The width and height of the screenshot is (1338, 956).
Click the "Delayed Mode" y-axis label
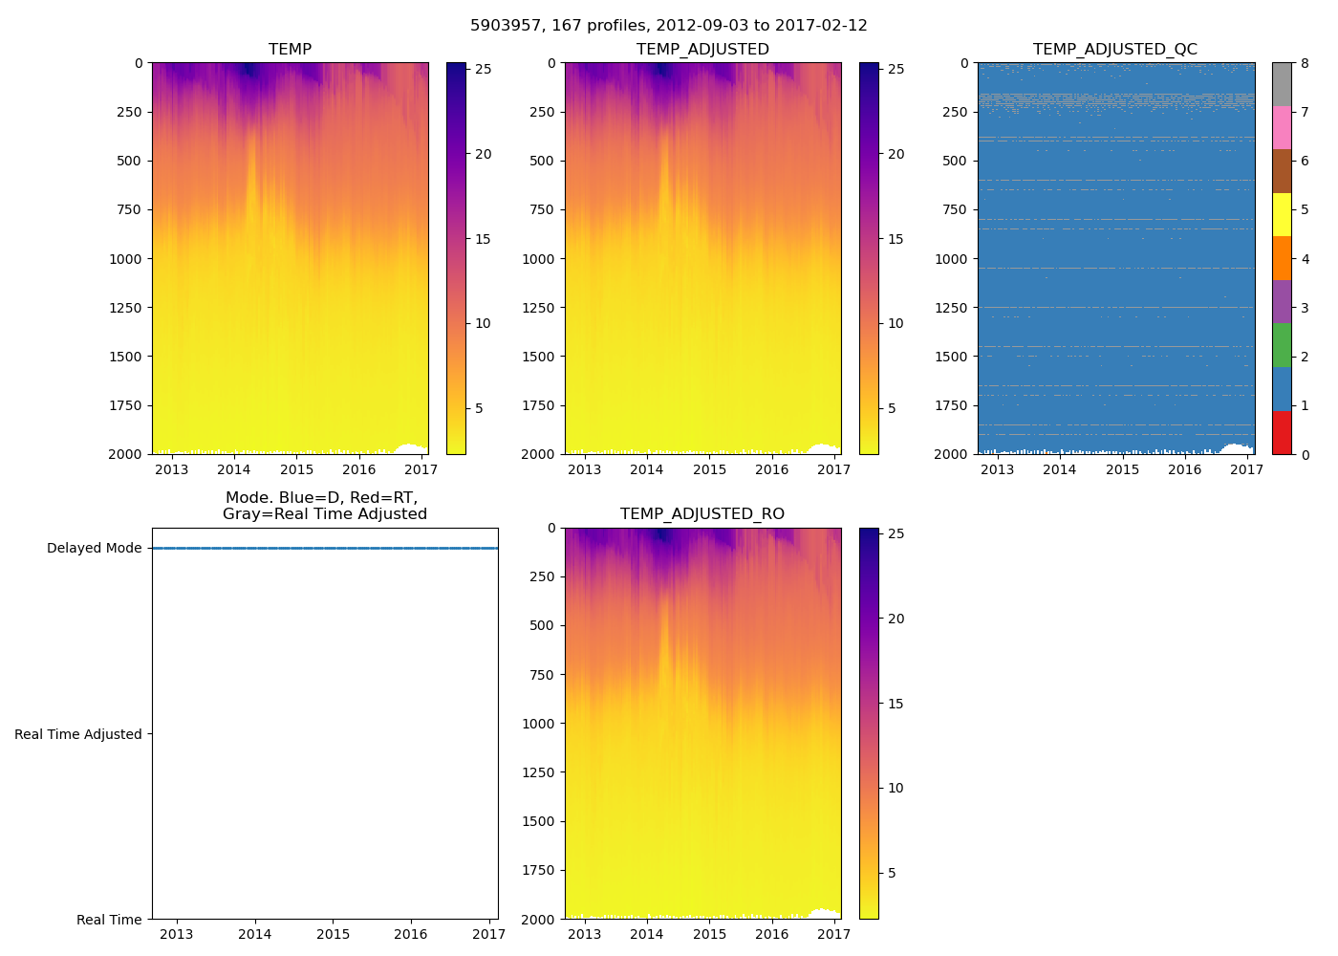[x=94, y=549]
